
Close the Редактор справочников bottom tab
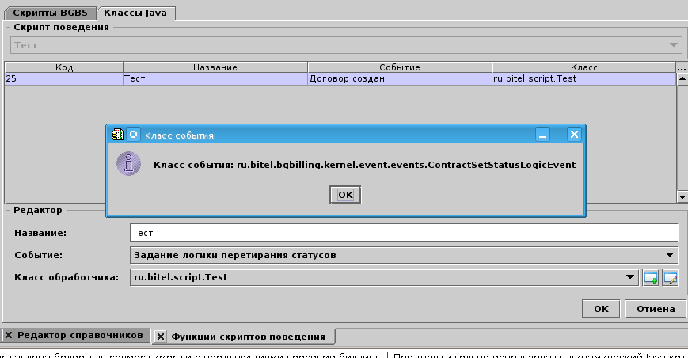9,336
